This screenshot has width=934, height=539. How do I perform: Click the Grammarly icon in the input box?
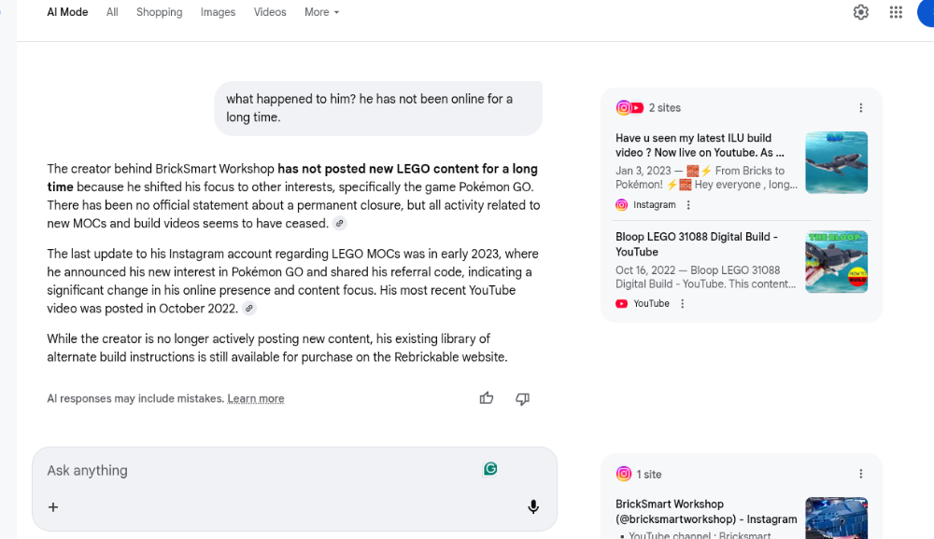490,469
